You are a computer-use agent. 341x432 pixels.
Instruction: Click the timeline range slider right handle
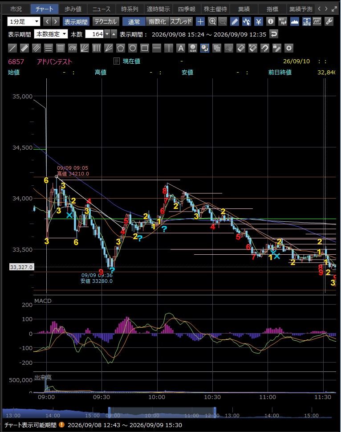coord(215,412)
